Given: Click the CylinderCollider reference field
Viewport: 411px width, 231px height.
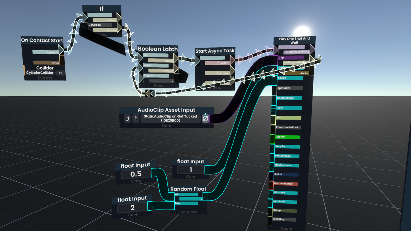Looking at the screenshot, I should [x=40, y=73].
